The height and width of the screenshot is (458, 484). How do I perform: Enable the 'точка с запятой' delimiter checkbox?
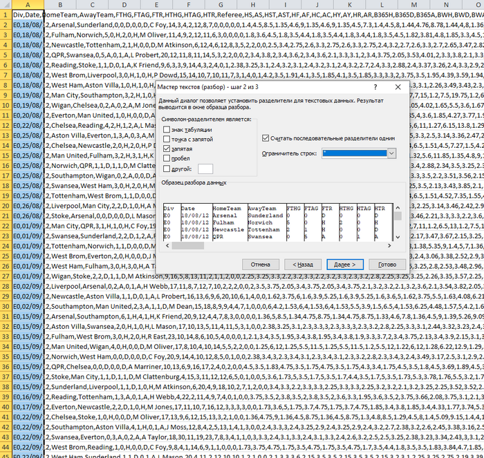(x=167, y=139)
